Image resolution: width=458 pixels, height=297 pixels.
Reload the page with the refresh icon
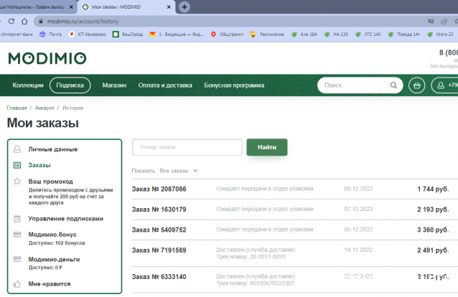click(x=11, y=22)
